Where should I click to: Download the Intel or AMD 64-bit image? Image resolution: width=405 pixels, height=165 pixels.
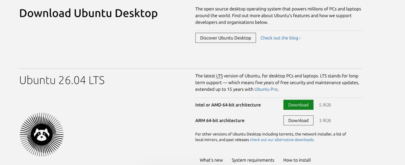[x=298, y=105]
